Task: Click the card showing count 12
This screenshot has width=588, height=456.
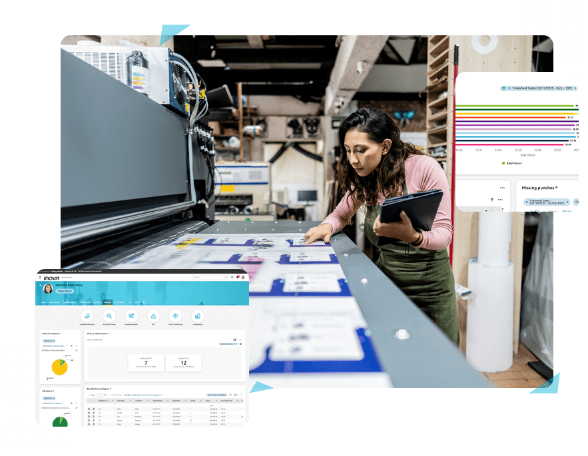Action: [183, 363]
